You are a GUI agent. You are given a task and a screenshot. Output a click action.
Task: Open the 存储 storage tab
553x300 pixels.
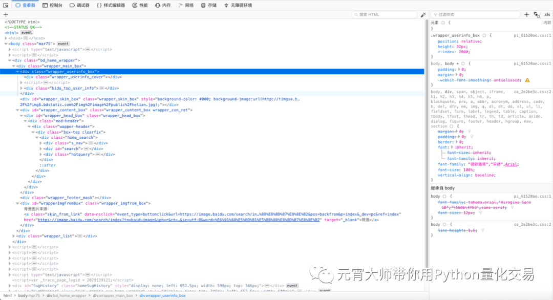(209, 5)
